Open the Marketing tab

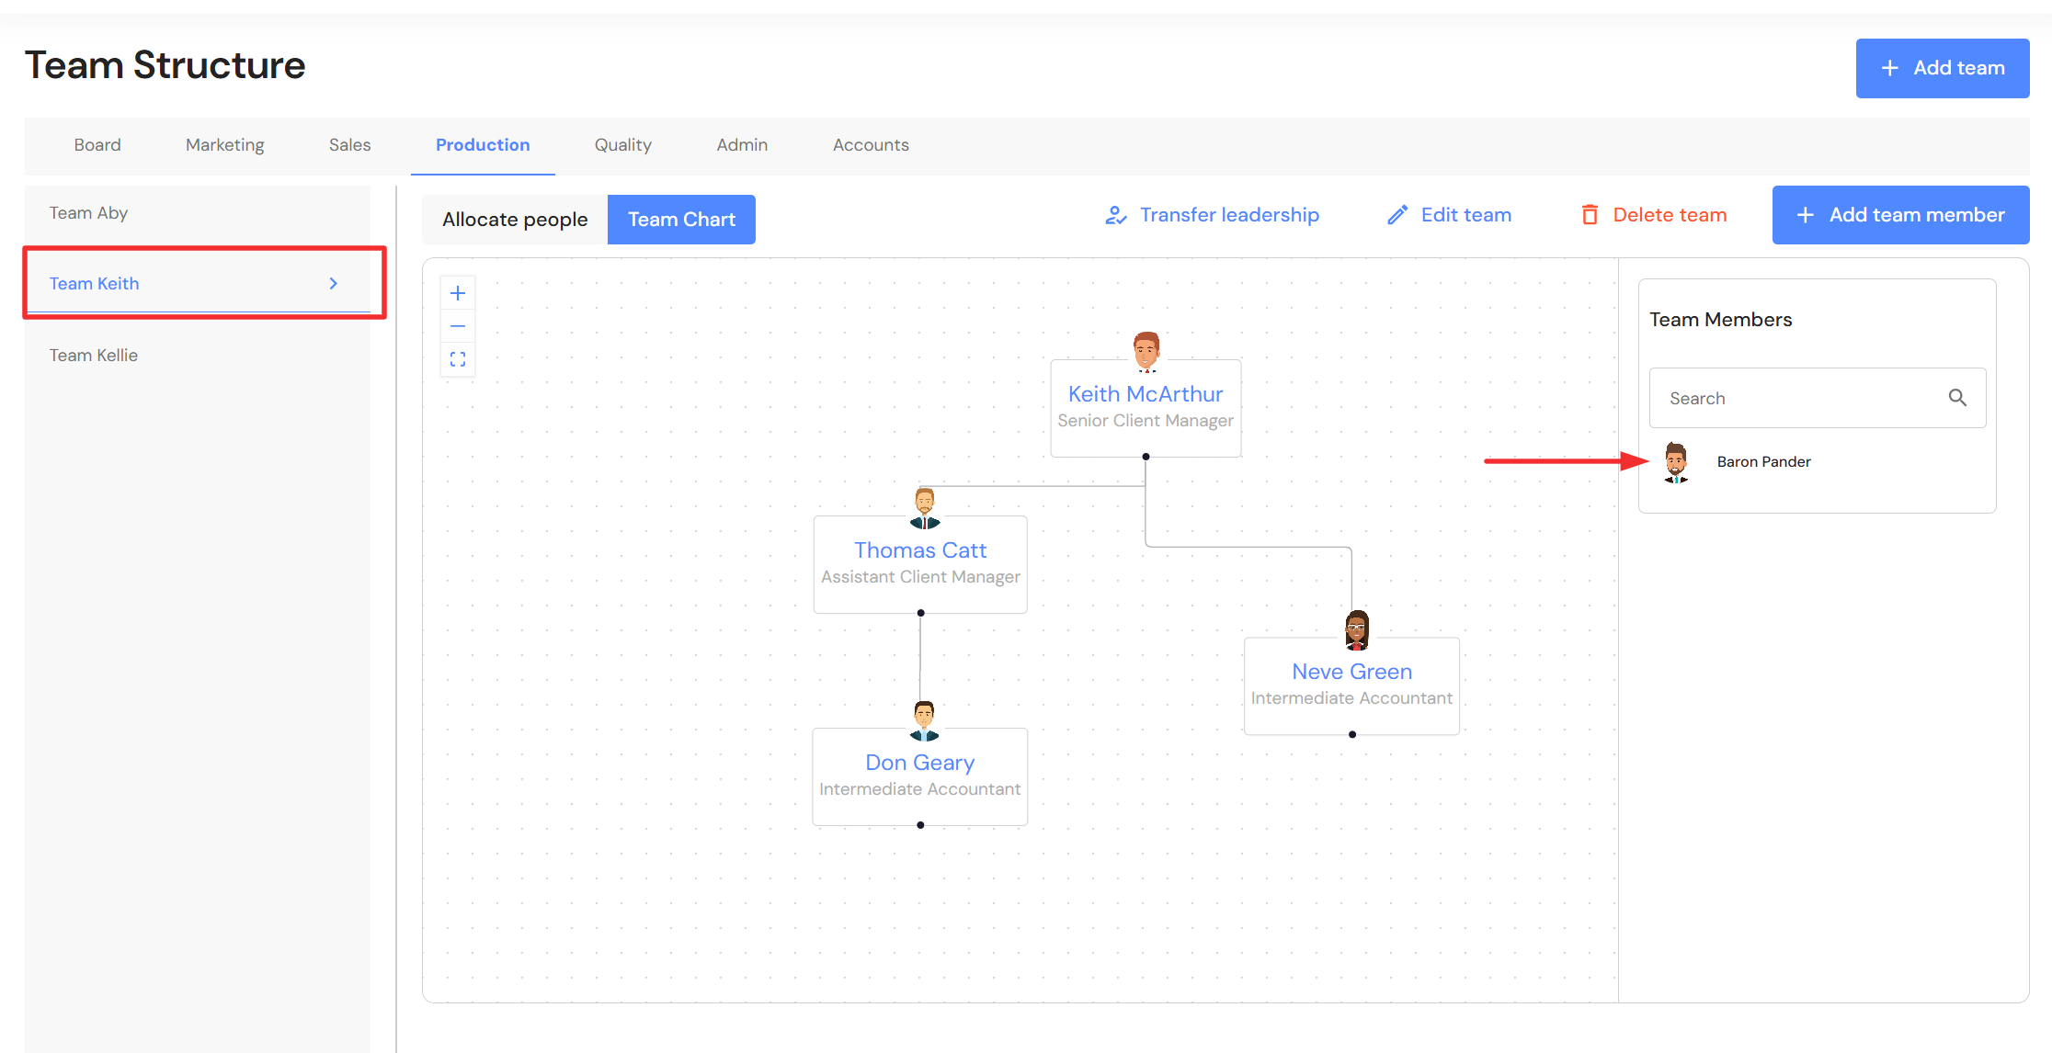point(224,145)
